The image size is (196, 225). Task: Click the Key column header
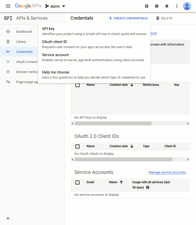point(177,85)
